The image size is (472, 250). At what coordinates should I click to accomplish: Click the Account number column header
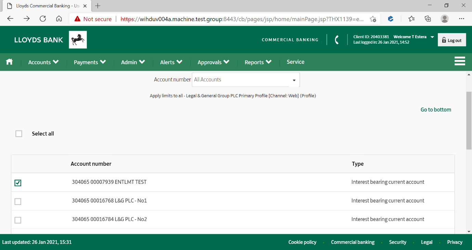[91, 164]
